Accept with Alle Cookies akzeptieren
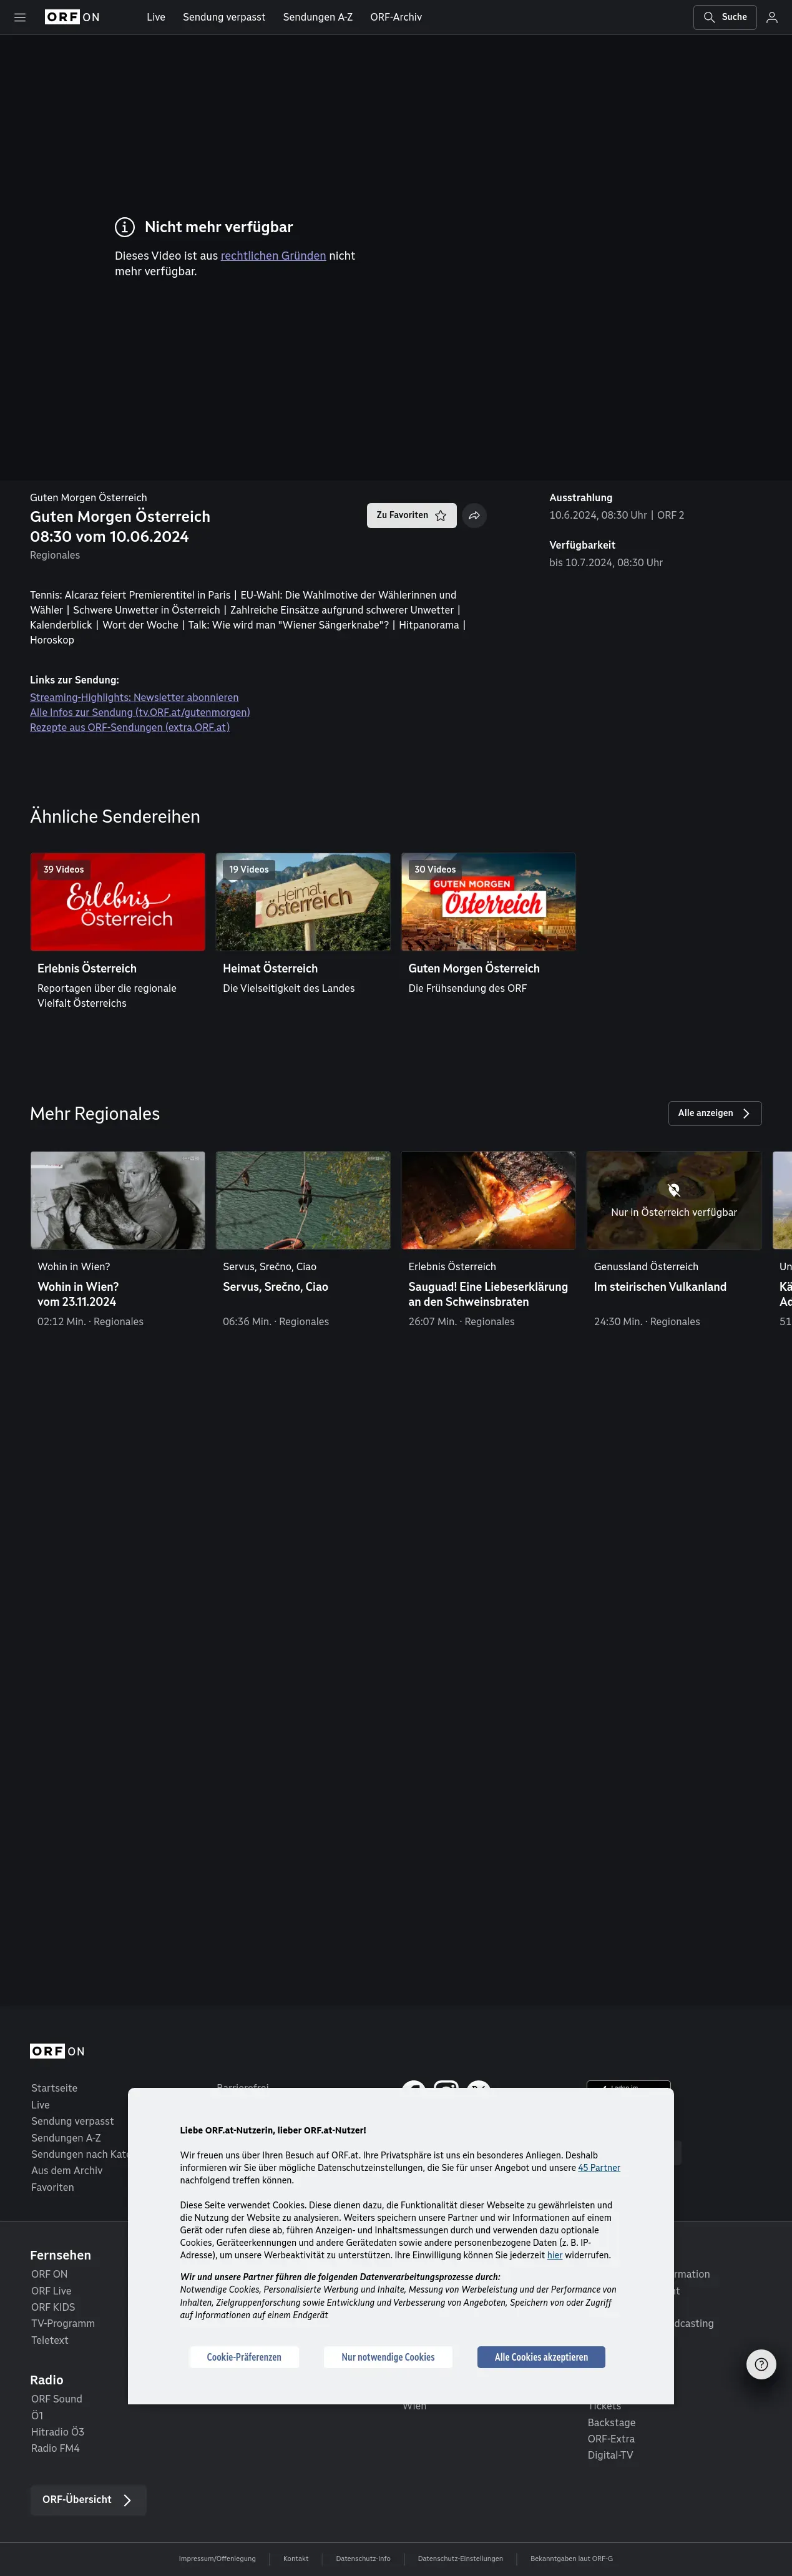792x2576 pixels. pos(541,2357)
